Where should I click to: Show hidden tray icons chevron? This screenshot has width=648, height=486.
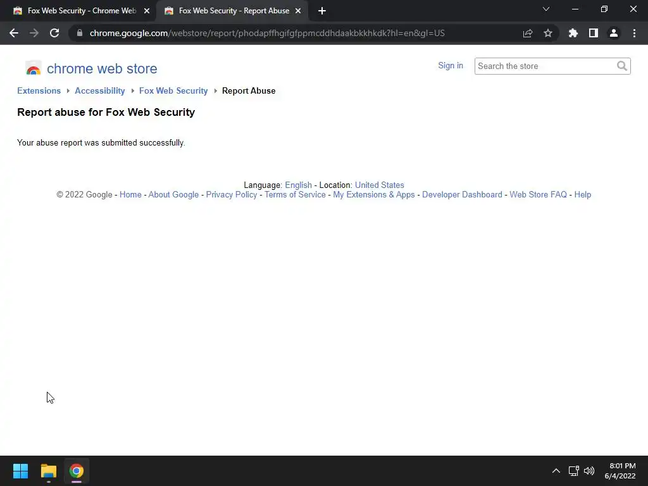pos(556,471)
